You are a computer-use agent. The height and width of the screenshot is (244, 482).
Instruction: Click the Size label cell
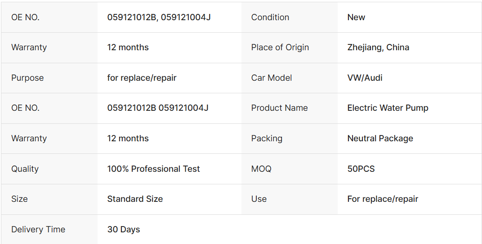pyautogui.click(x=19, y=199)
